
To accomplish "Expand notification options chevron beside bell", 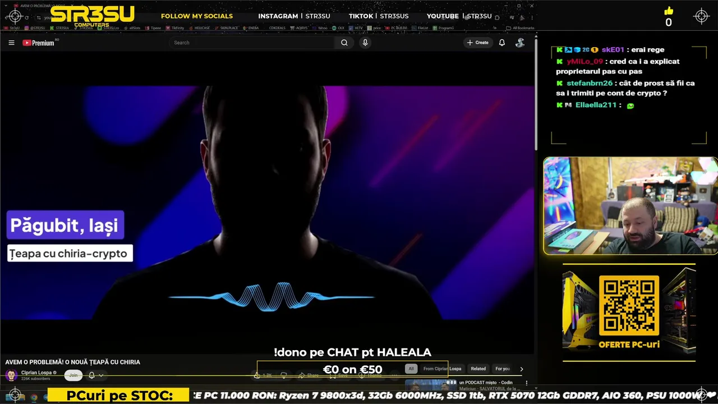I will coord(101,375).
